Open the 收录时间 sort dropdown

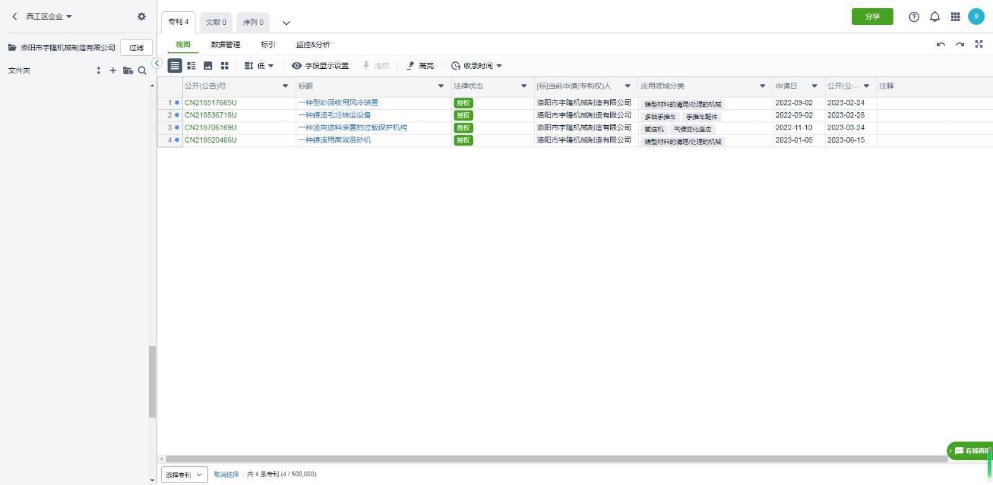[x=477, y=66]
